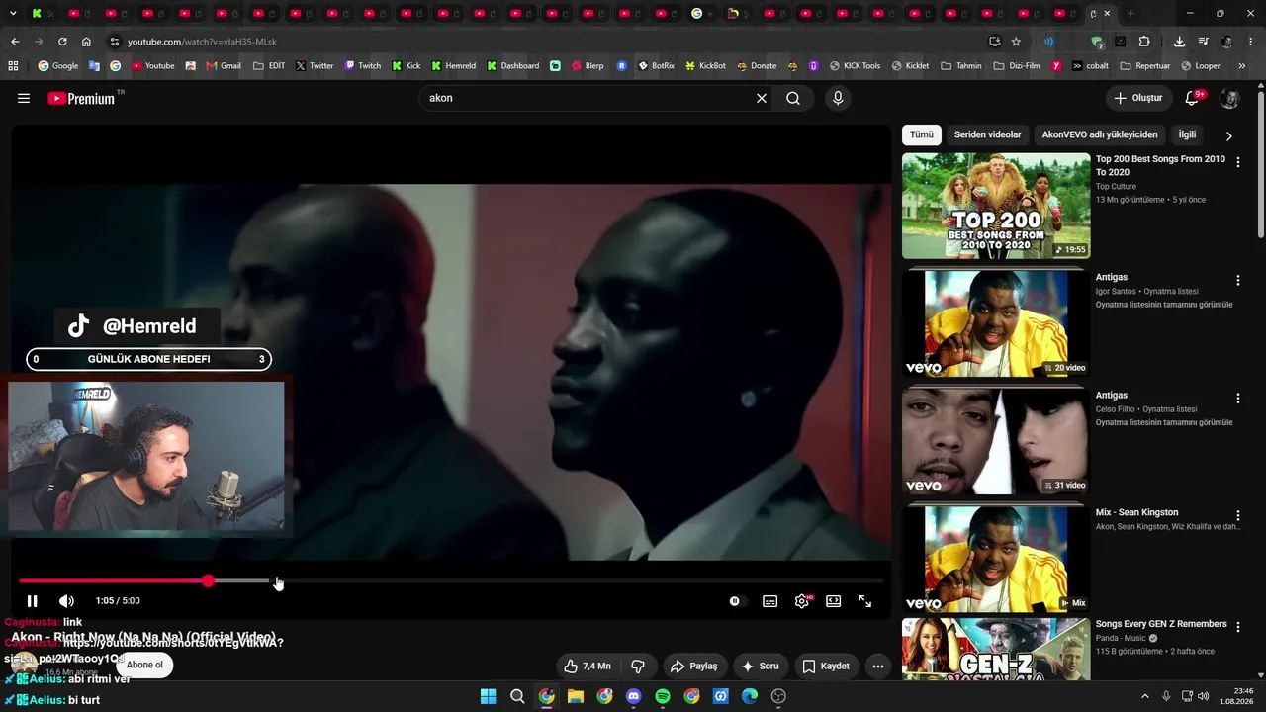Toggle the autoplay switch

click(x=735, y=600)
